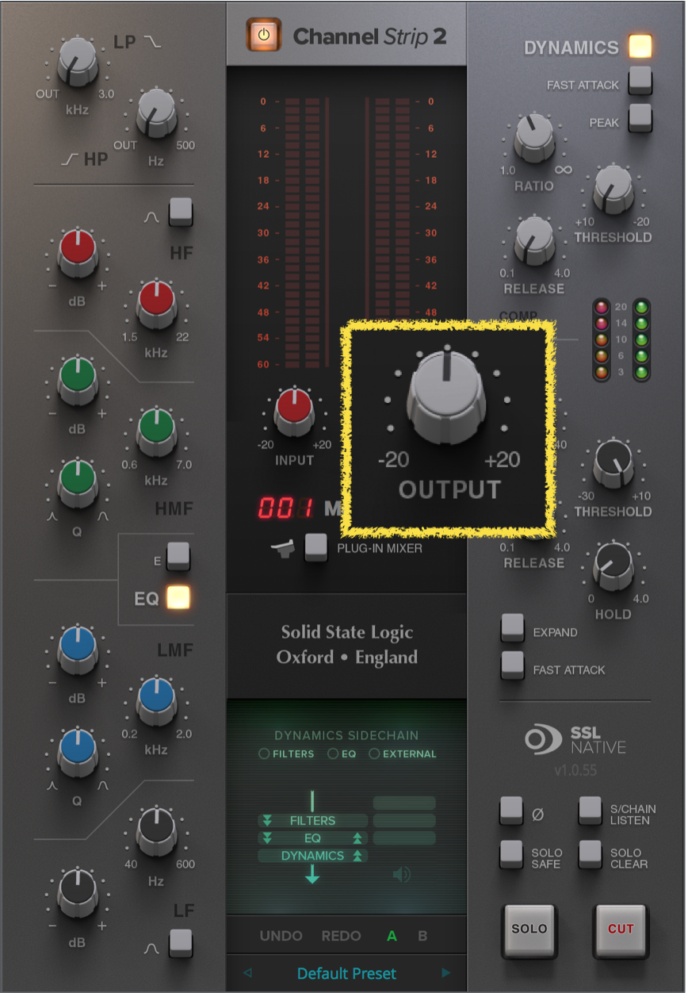Click the red INPUT gain knob
Screen dimensions: 688x993
(295, 412)
